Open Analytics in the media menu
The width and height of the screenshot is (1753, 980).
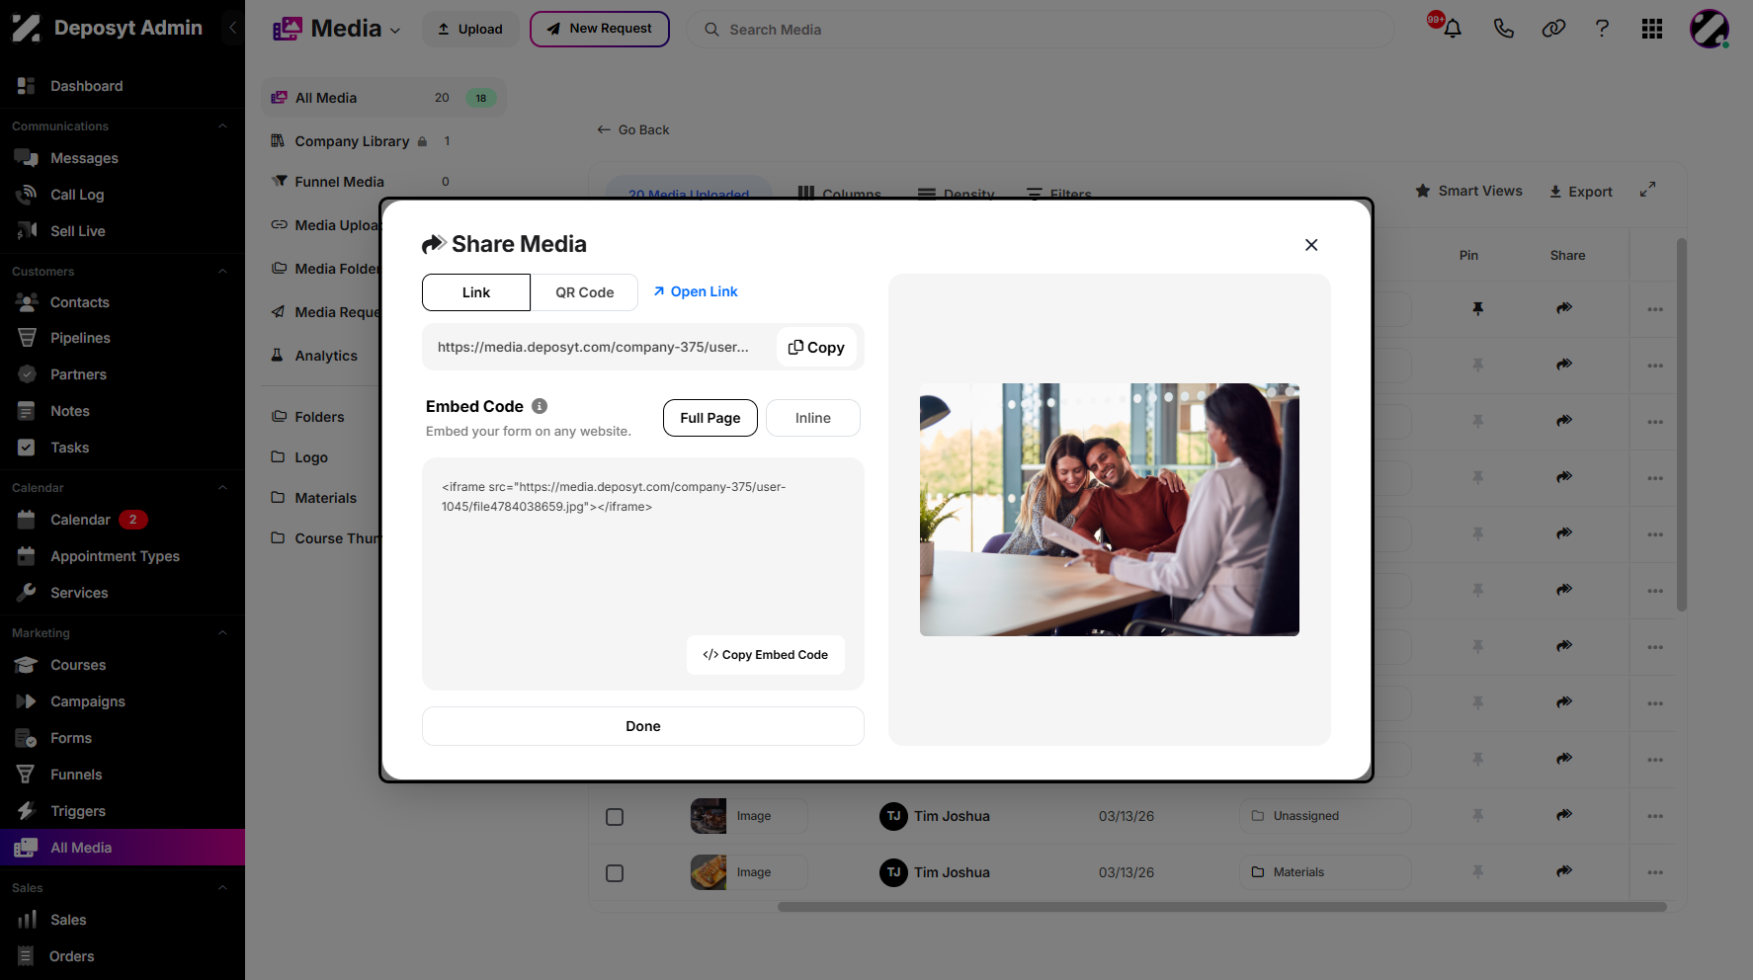pos(326,356)
